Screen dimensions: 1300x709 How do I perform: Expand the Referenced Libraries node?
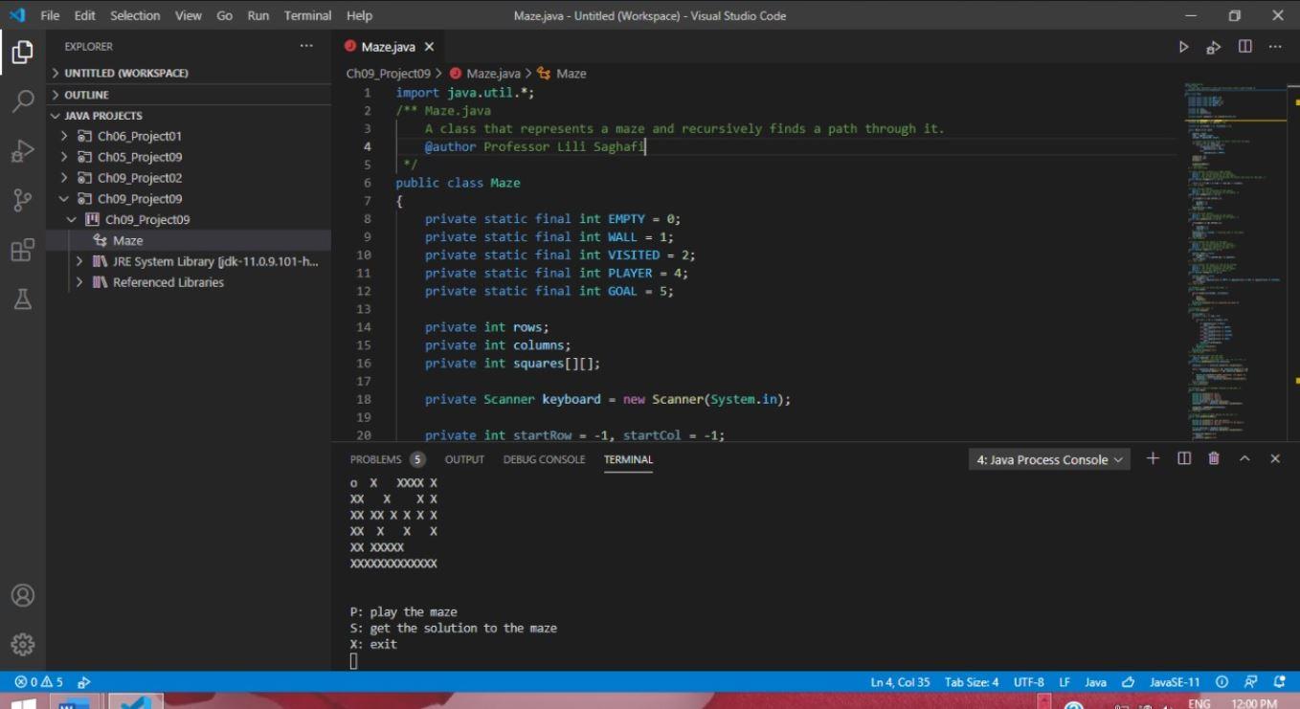click(x=80, y=282)
